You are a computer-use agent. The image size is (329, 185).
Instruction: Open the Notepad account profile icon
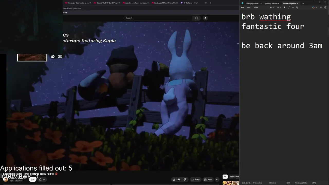point(321,7)
